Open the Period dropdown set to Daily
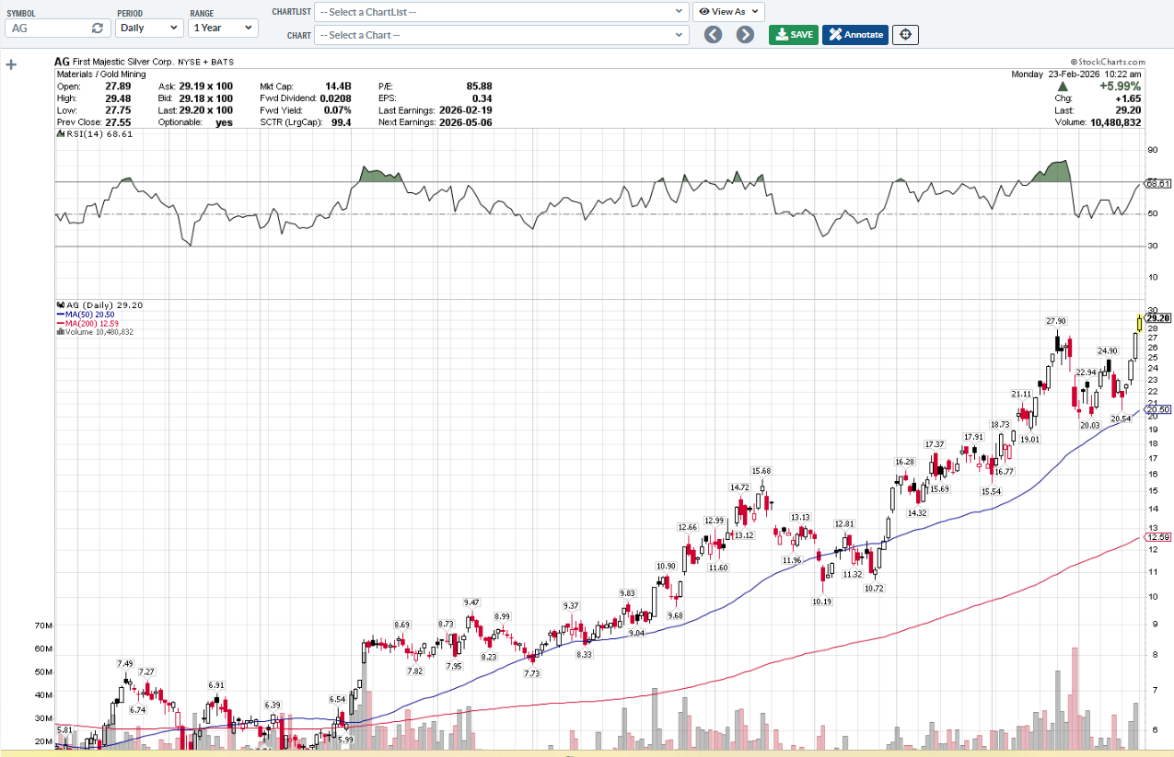 [149, 28]
